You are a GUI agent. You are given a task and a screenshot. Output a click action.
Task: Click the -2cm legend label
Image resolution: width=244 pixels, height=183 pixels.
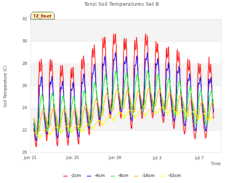click(x=76, y=175)
